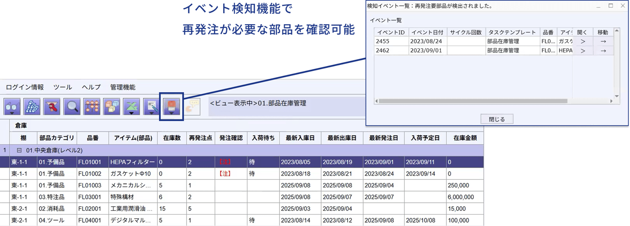Open the green Excel export icon
The image size is (630, 226).
[132, 107]
